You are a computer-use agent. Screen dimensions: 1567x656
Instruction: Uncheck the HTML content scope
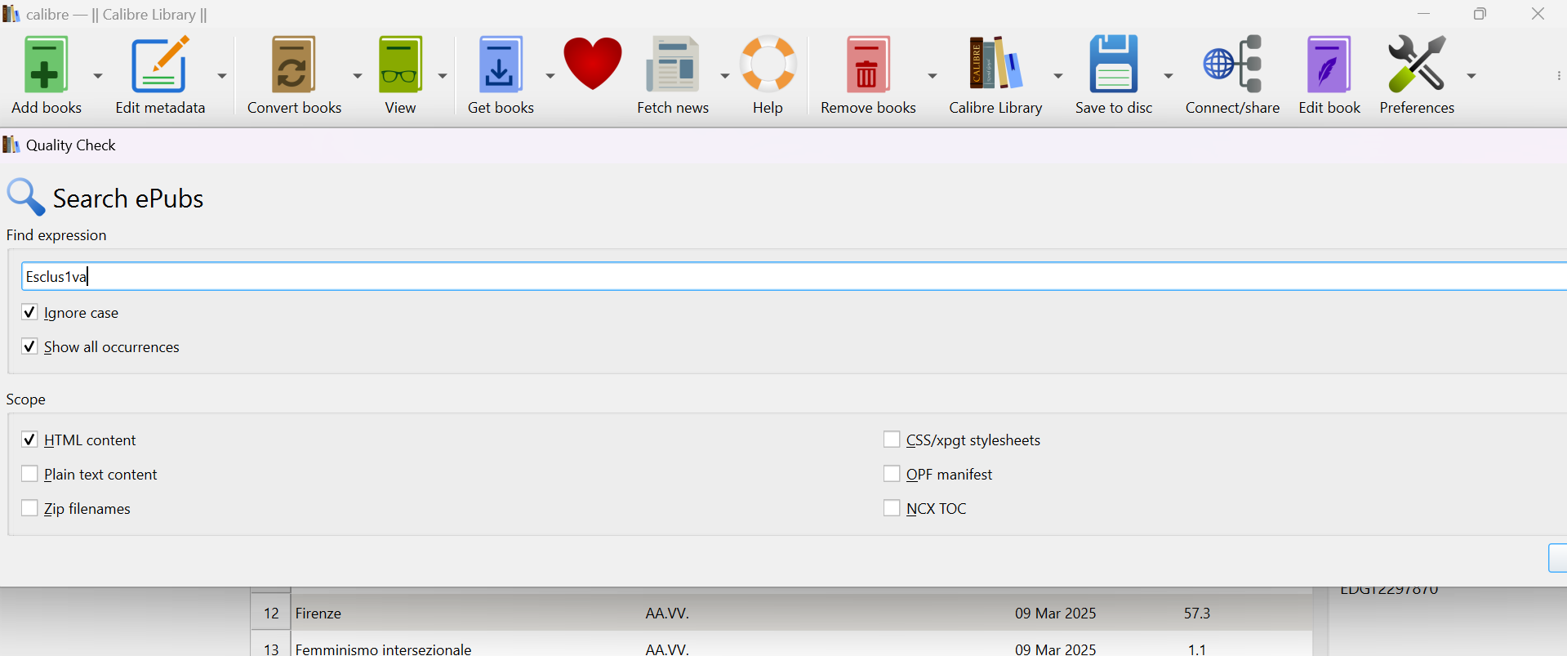(x=29, y=440)
